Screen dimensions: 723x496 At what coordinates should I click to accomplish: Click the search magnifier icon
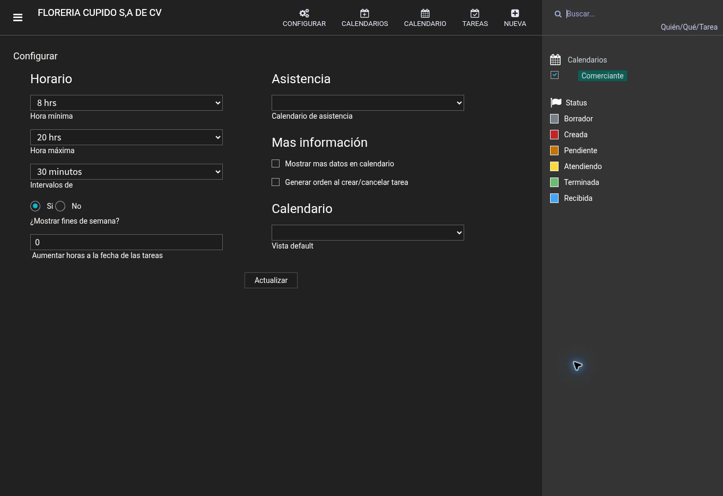pyautogui.click(x=558, y=14)
